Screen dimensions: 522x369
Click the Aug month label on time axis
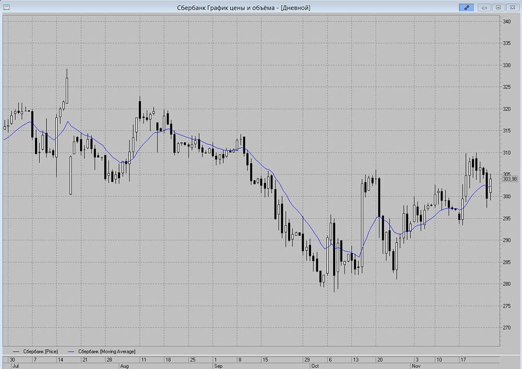pos(124,366)
